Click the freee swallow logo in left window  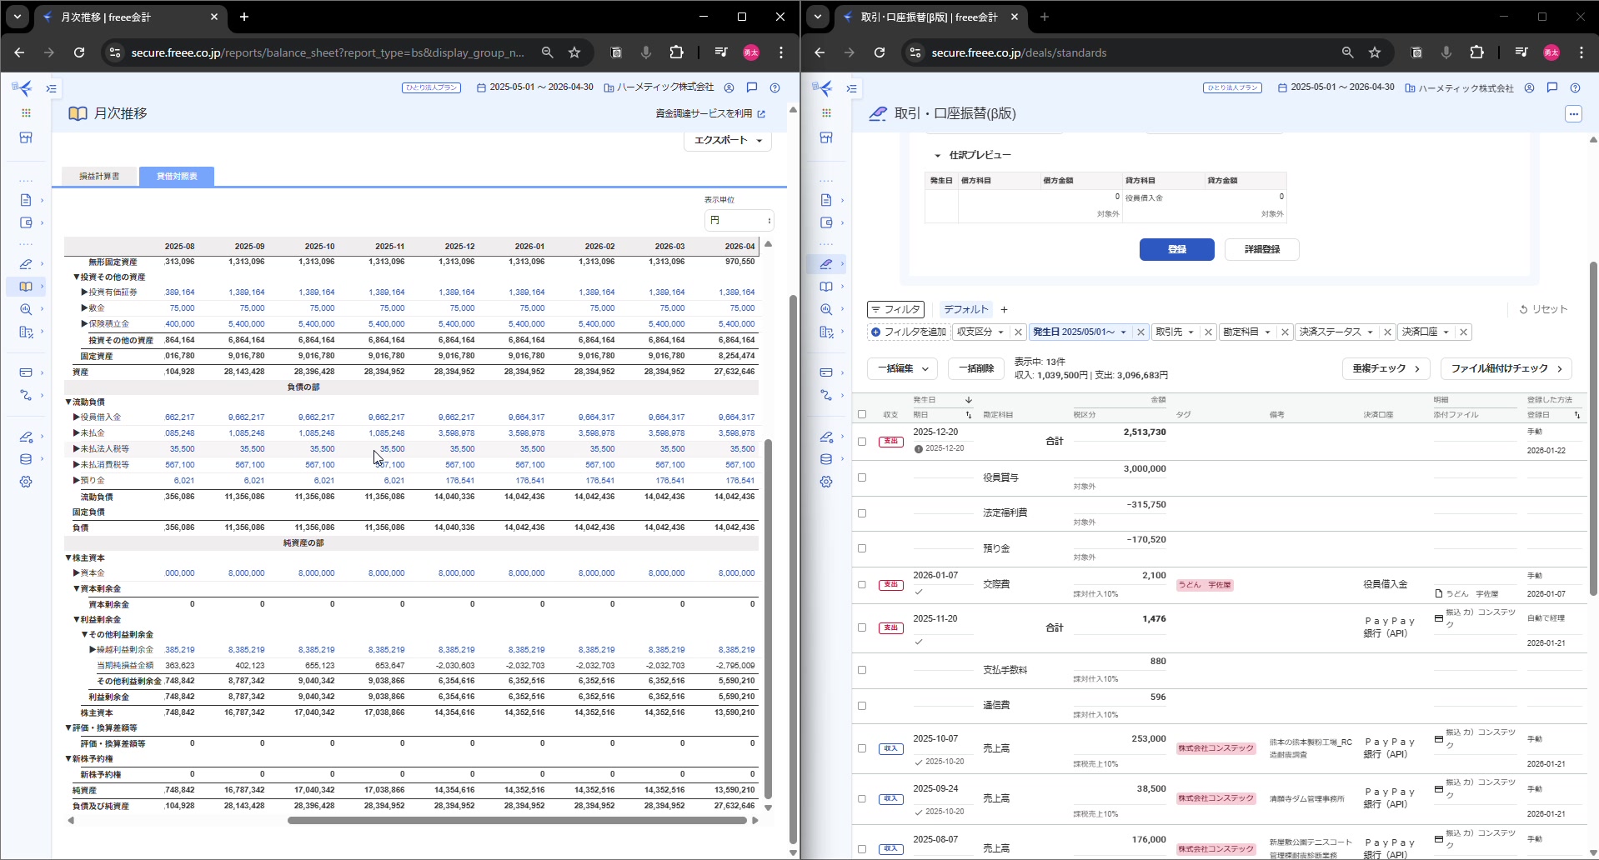[23, 88]
